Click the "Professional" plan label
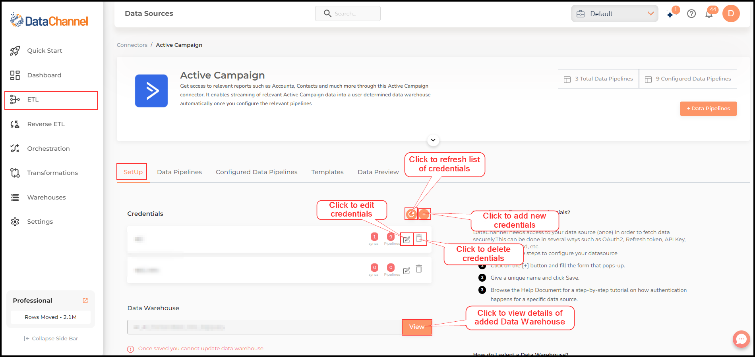755x357 pixels. tap(33, 301)
